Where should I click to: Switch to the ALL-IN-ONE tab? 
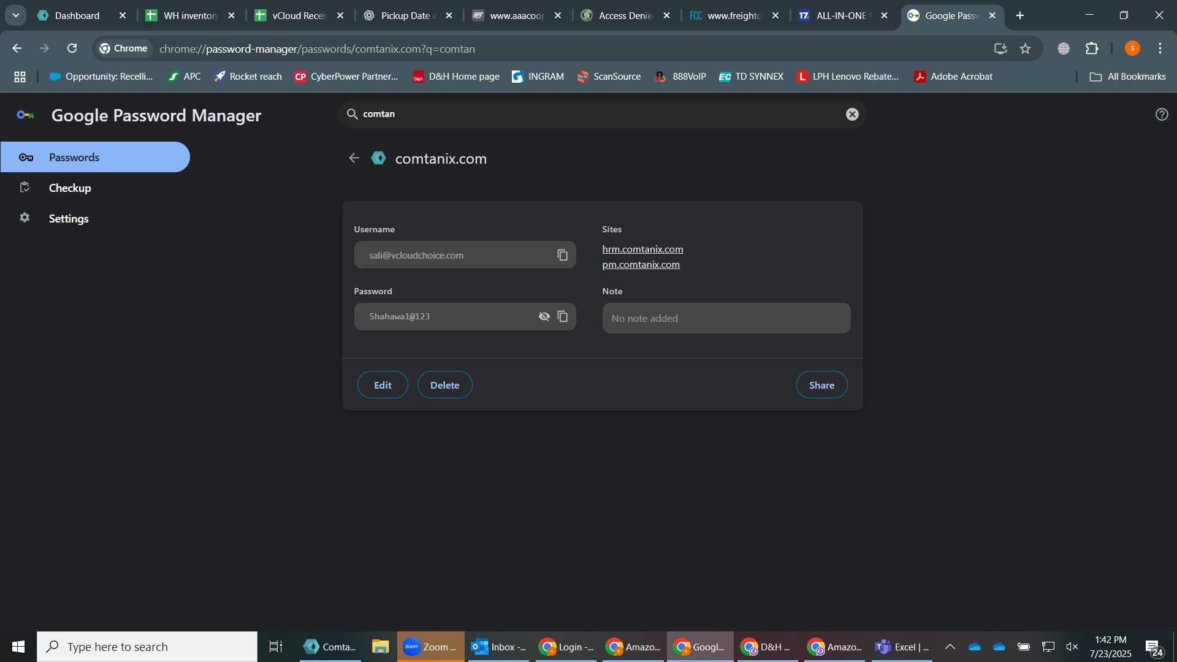point(843,15)
